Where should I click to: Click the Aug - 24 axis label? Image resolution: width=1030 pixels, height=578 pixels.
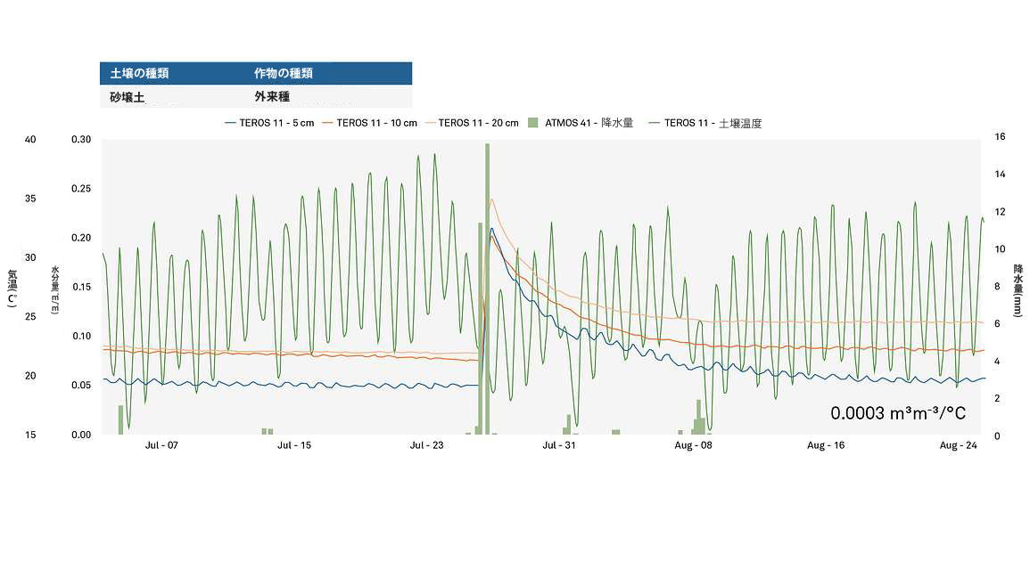959,444
